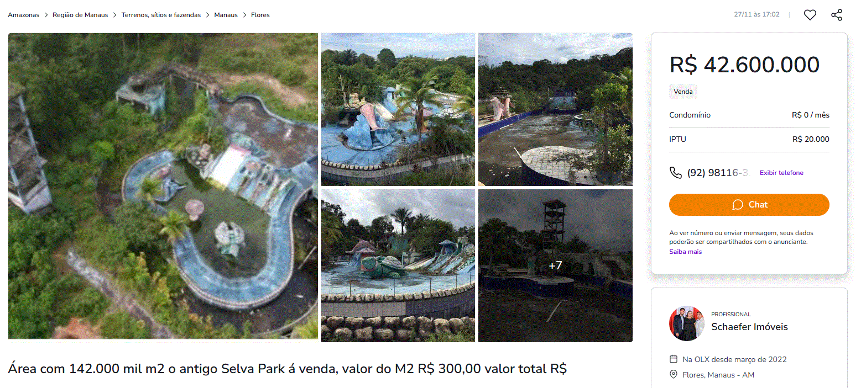
Task: View the dolphin slide pool photo
Action: click(398, 109)
